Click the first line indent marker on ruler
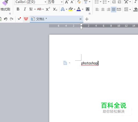The image size is (138, 122). (81, 25)
